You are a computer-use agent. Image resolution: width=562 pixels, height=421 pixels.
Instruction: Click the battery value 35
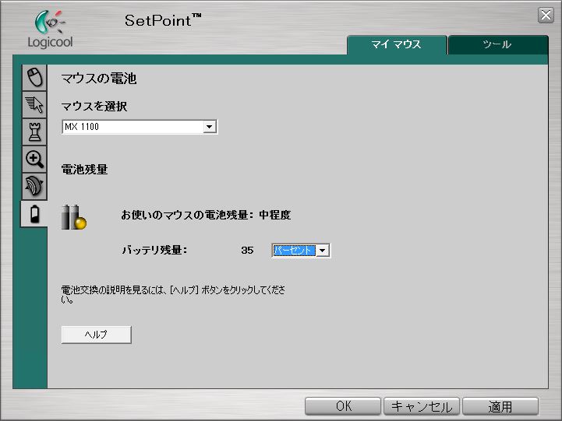(247, 250)
